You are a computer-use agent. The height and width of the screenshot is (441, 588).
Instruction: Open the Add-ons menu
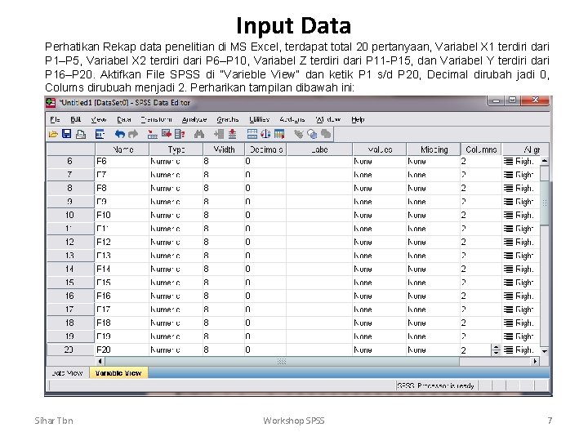click(x=292, y=119)
